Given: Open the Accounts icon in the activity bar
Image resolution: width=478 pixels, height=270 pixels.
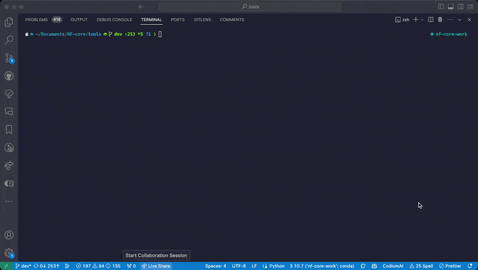Looking at the screenshot, I should 9,235.
